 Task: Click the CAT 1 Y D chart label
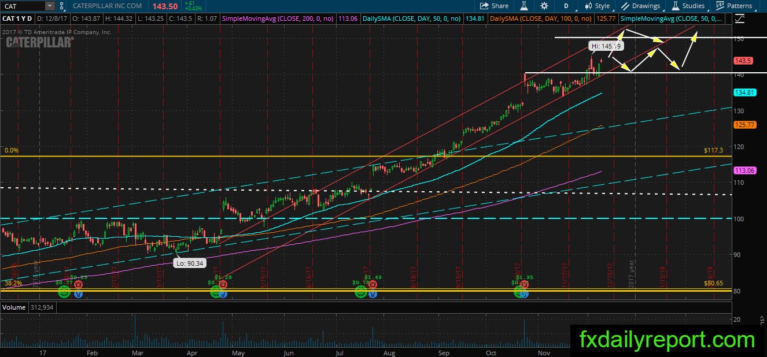click(16, 18)
